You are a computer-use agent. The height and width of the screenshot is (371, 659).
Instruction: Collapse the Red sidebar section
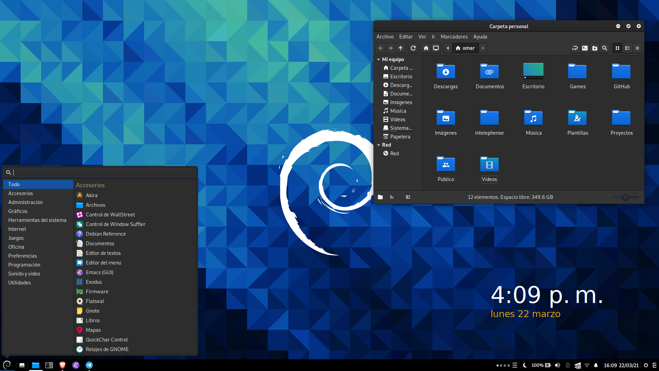[x=379, y=145]
